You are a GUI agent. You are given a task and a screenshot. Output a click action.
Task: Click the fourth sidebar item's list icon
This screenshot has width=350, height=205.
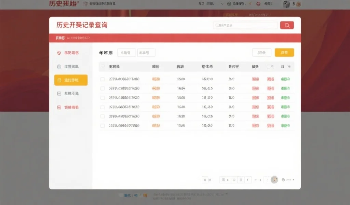[59, 94]
